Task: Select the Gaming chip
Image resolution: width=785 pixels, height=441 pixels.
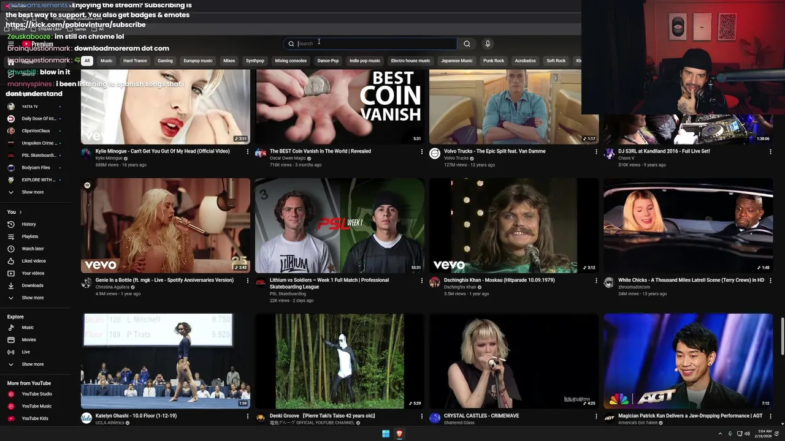Action: [x=165, y=61]
